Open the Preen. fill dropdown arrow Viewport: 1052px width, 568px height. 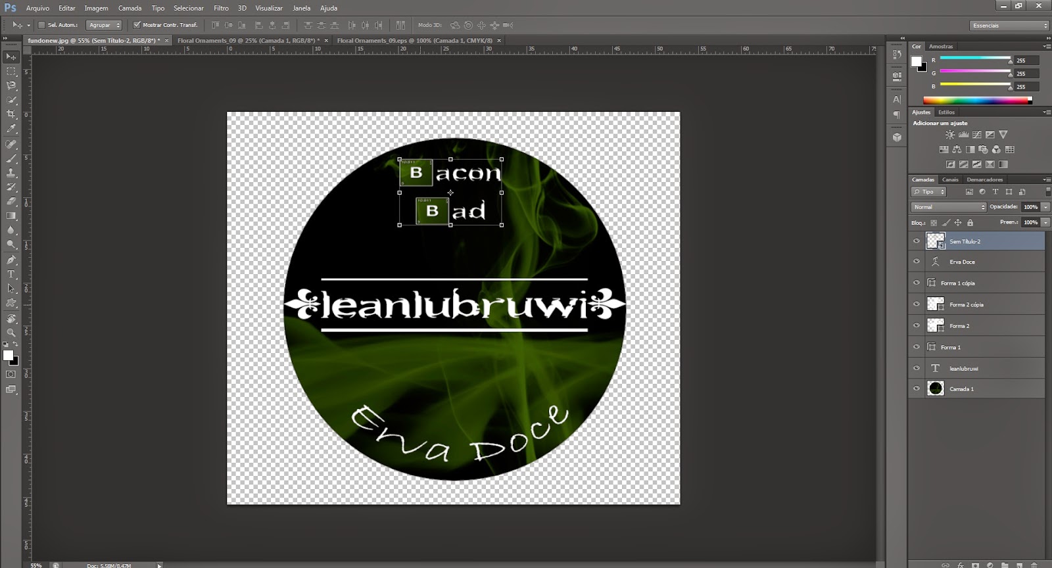tap(1045, 222)
